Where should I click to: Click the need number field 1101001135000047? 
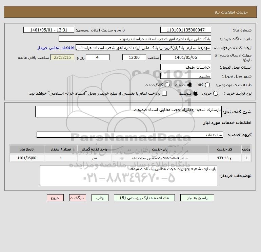(186, 30)
